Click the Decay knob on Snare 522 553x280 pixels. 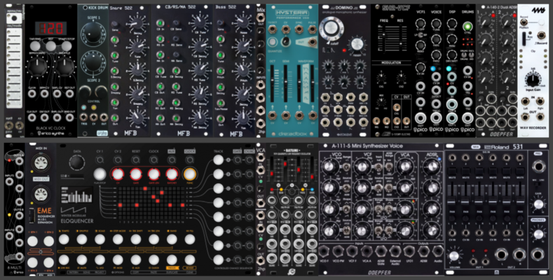point(135,23)
